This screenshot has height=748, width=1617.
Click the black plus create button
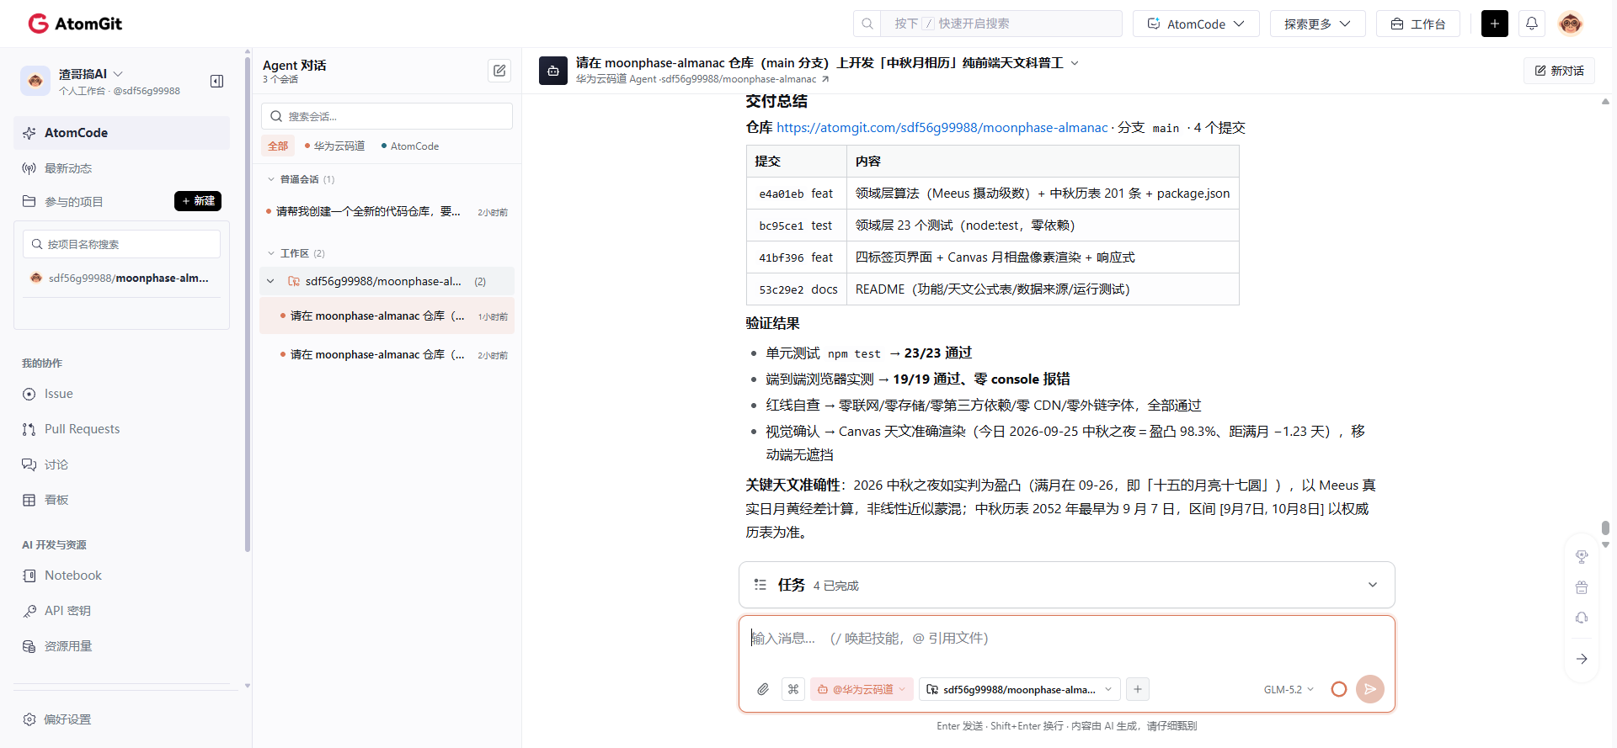coord(1495,24)
